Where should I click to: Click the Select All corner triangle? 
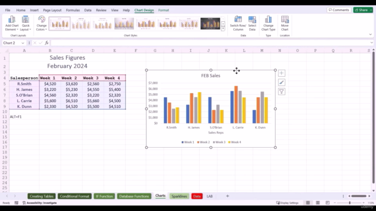point(7,50)
